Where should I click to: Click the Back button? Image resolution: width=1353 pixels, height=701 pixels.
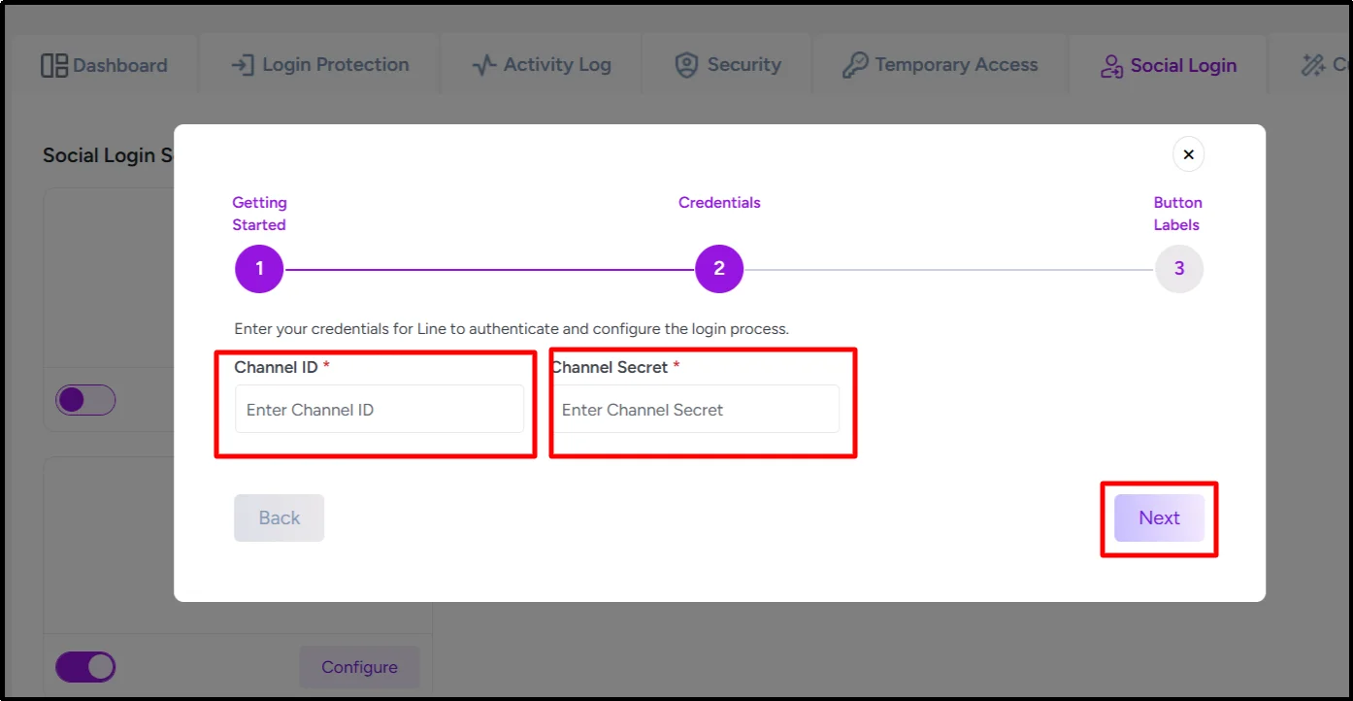click(x=279, y=517)
